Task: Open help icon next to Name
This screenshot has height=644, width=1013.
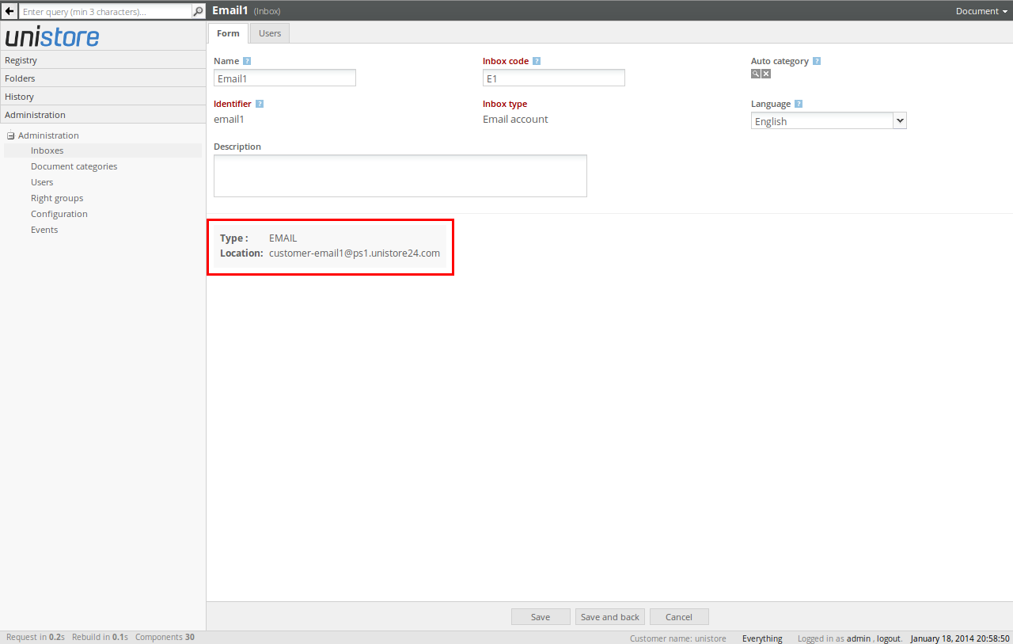Action: coord(247,61)
